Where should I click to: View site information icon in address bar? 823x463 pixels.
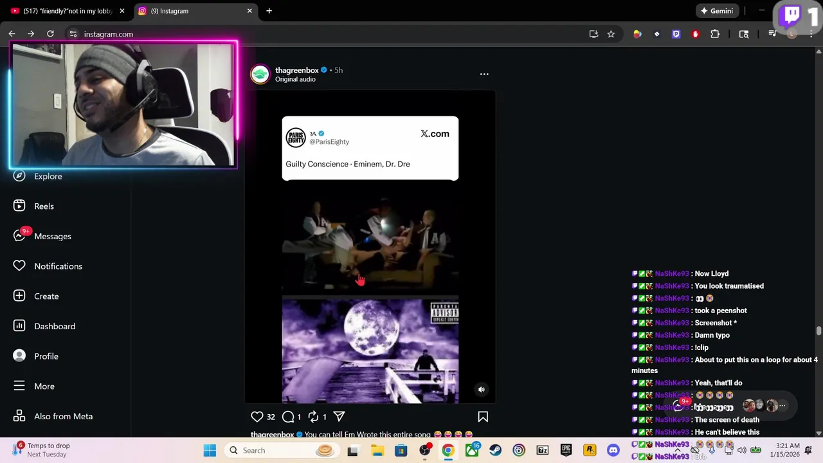click(x=73, y=34)
